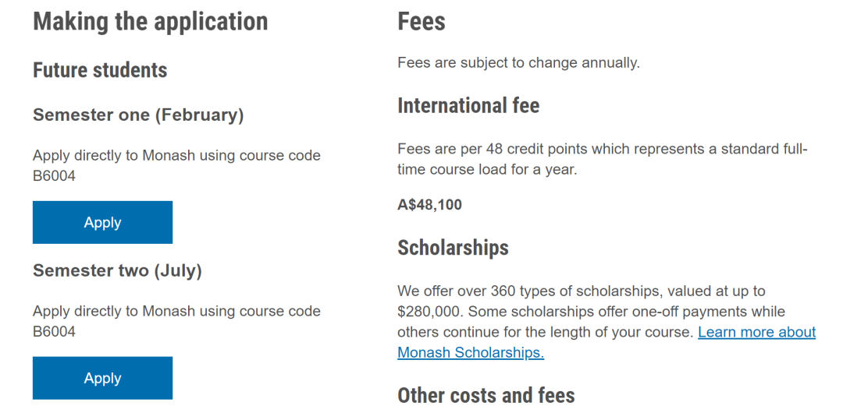
Task: Click Apply button for Semester one (February)
Action: [102, 222]
